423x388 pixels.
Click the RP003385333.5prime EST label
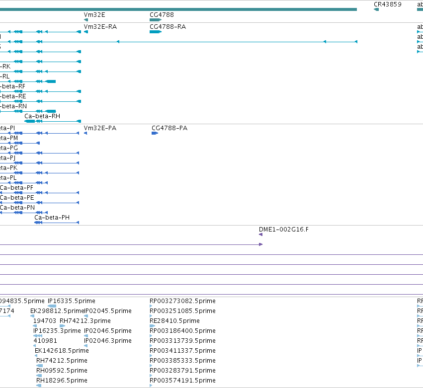[x=182, y=361]
